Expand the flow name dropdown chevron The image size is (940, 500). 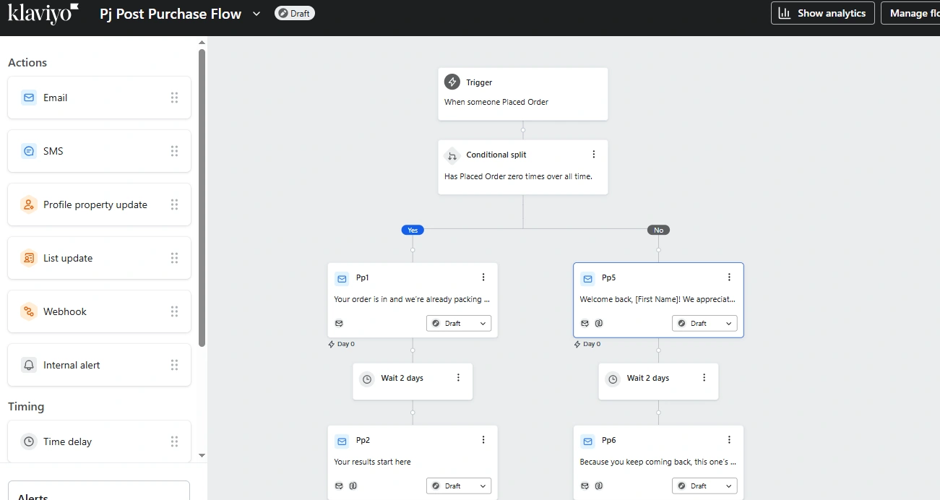256,14
